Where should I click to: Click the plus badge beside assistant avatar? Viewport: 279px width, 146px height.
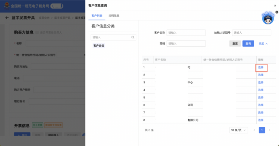click(x=277, y=12)
